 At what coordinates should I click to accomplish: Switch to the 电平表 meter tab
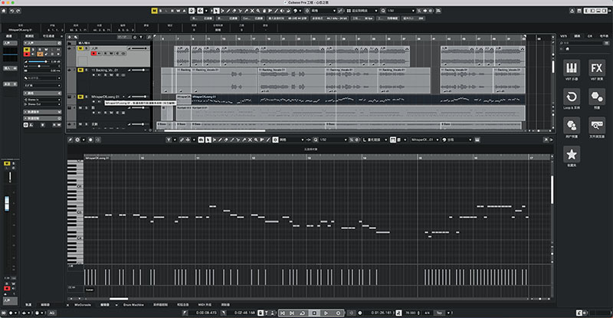click(604, 36)
